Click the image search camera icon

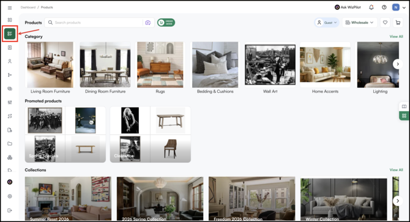[x=148, y=23]
